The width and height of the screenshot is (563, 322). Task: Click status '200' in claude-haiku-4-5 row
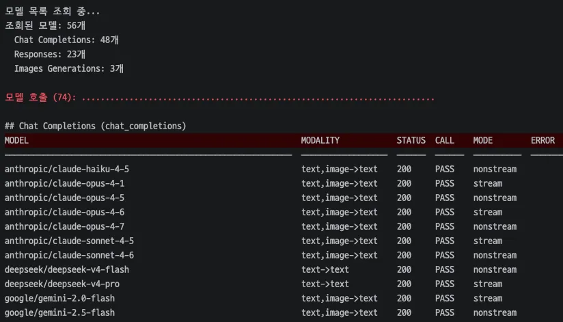[404, 169]
